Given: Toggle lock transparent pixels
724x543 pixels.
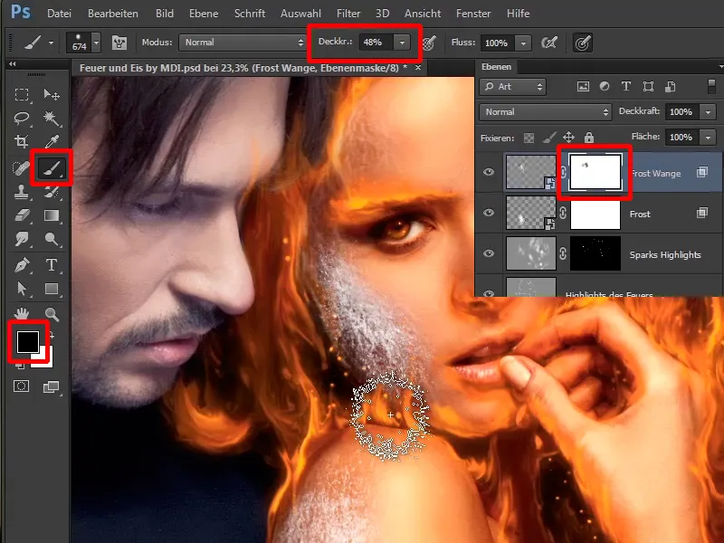Looking at the screenshot, I should [x=529, y=138].
